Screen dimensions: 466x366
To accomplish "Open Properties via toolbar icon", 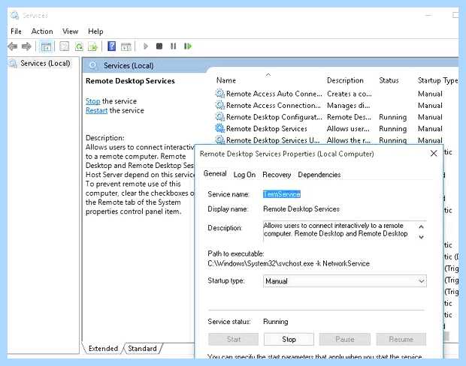I will [x=64, y=46].
